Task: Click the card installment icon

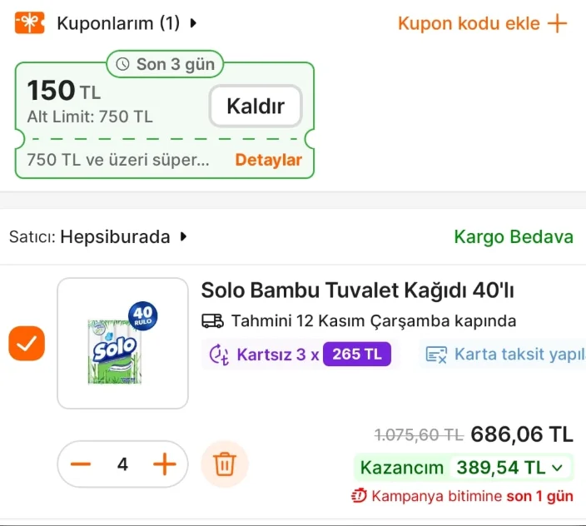Action: (436, 355)
